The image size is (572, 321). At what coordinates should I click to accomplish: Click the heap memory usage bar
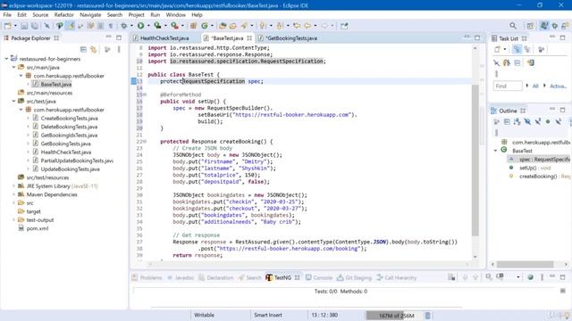click(x=395, y=315)
